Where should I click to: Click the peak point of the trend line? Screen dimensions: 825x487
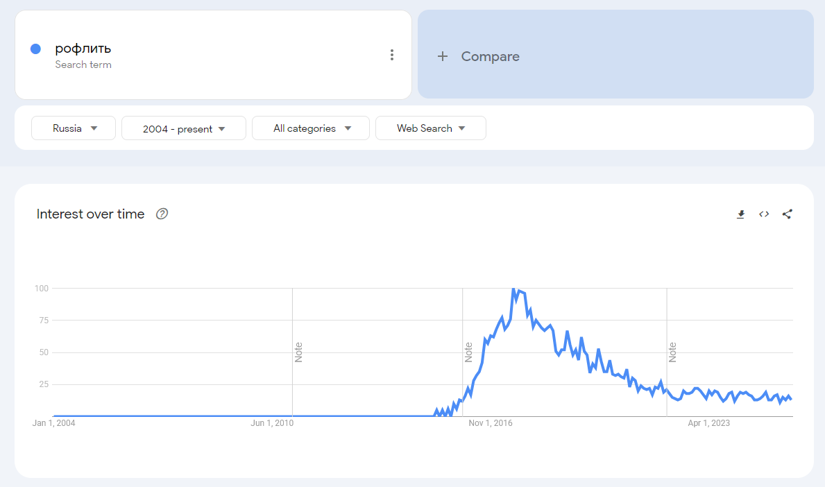point(513,289)
